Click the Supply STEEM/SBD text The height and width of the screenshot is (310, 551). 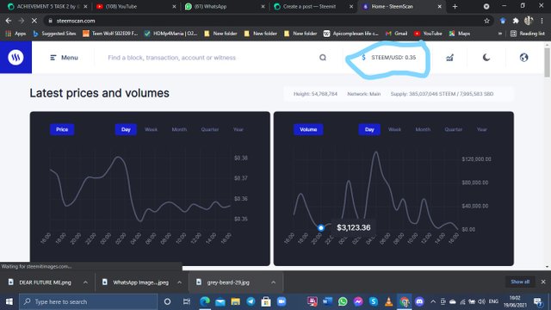[442, 94]
